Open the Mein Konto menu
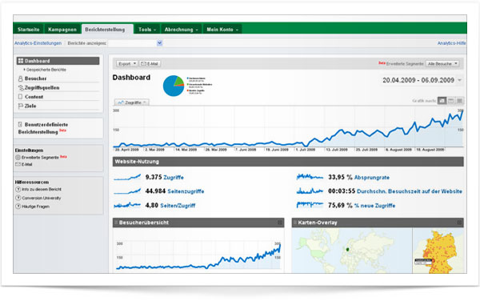Image resolution: width=480 pixels, height=301 pixels. pos(222,30)
